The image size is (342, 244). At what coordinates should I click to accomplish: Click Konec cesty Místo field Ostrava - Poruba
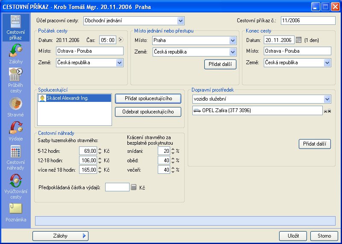coord(297,51)
